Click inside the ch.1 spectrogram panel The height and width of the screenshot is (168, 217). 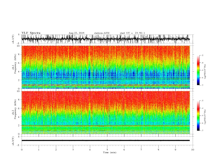coord(105,67)
